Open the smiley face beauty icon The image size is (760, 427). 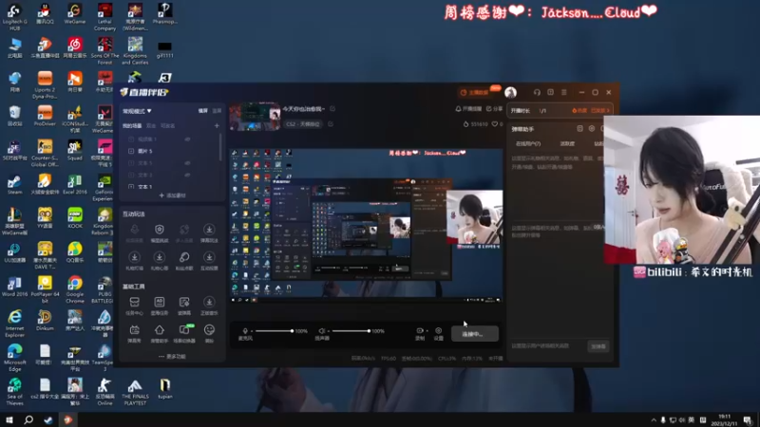[x=209, y=330]
